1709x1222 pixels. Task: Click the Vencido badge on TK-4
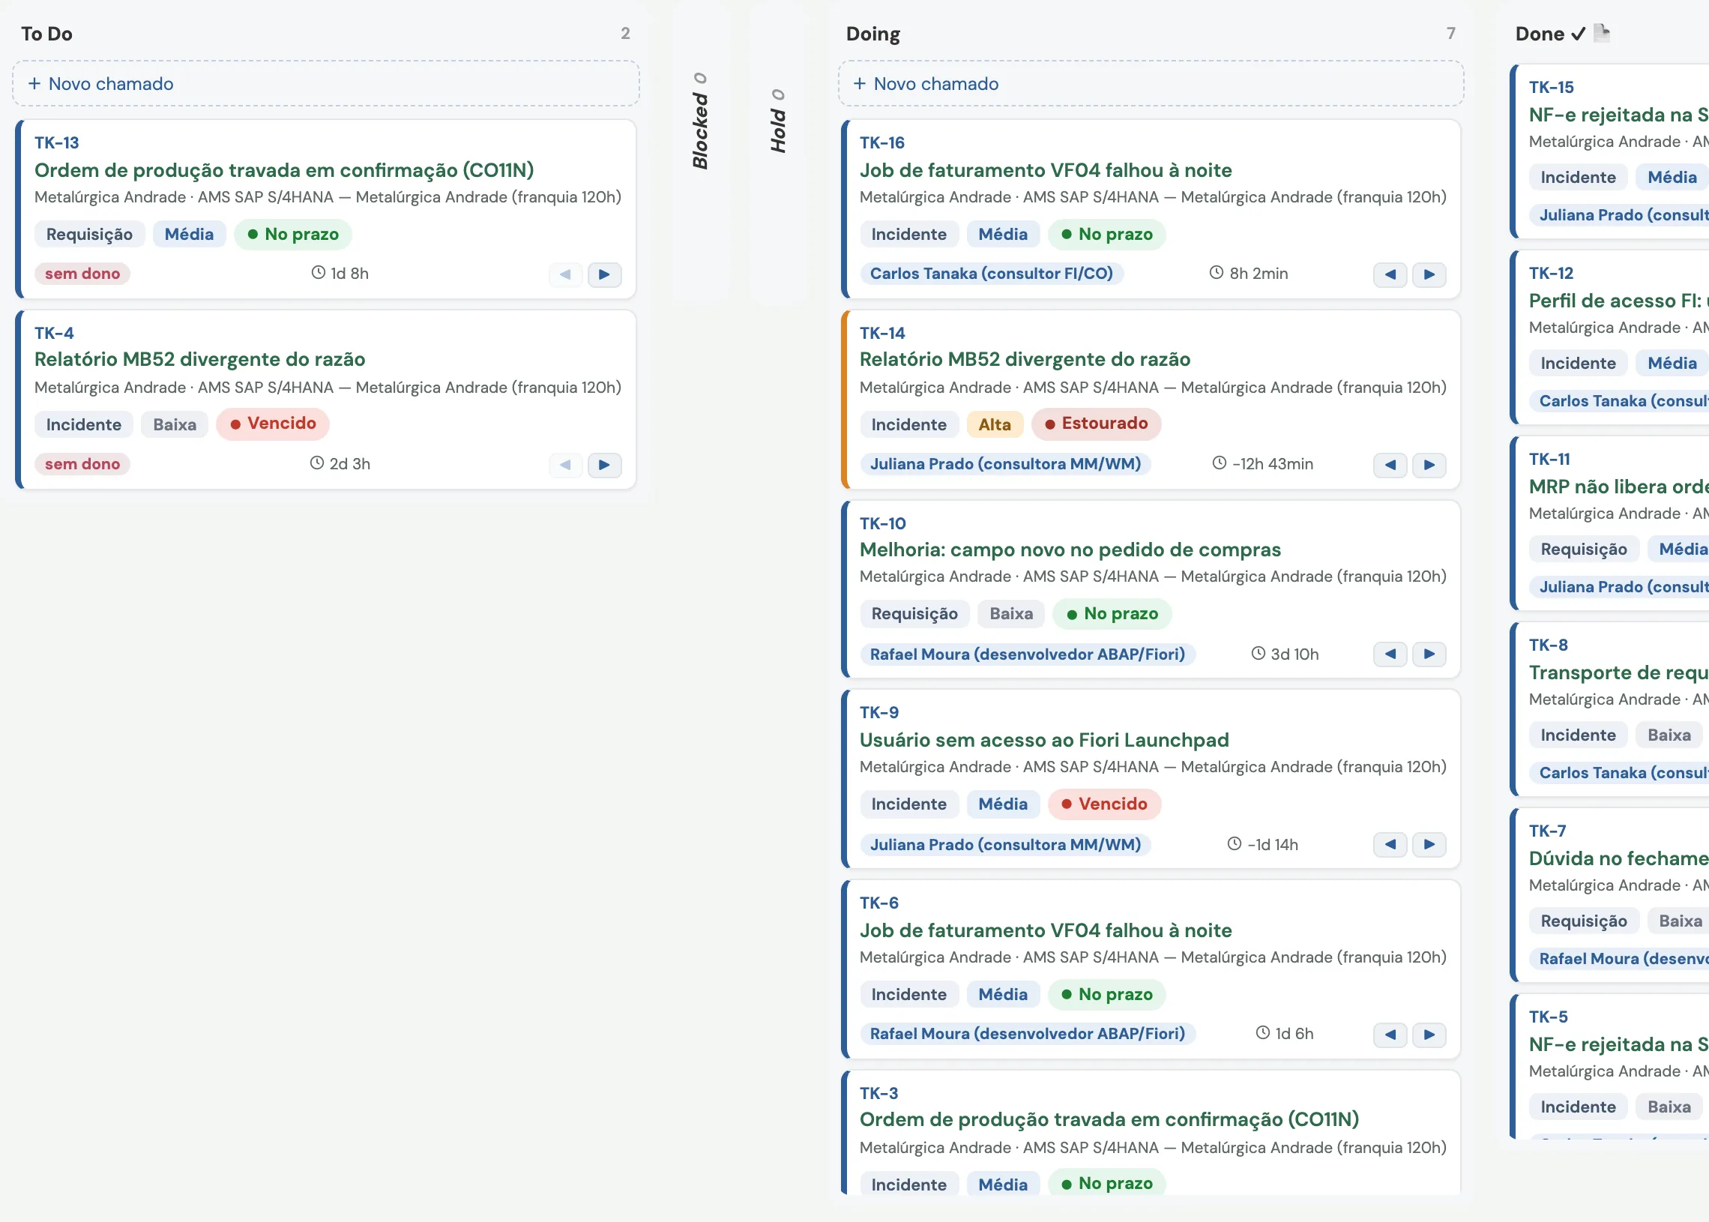pos(273,424)
